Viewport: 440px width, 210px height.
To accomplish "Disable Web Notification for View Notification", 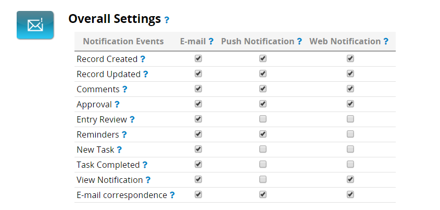I will point(350,179).
